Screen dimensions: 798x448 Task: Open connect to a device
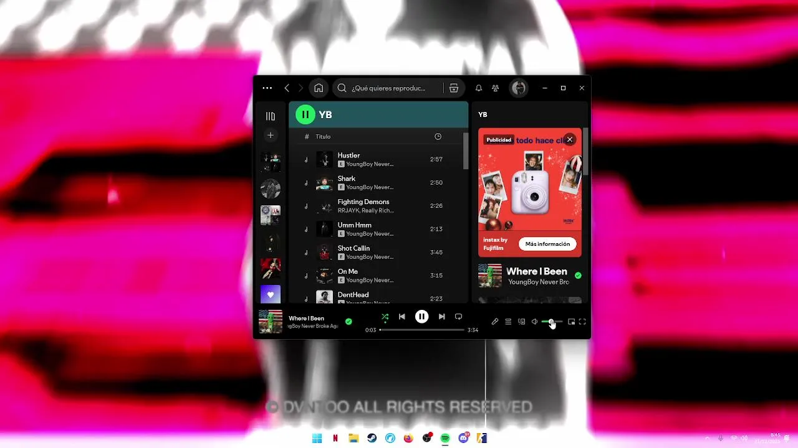click(522, 322)
